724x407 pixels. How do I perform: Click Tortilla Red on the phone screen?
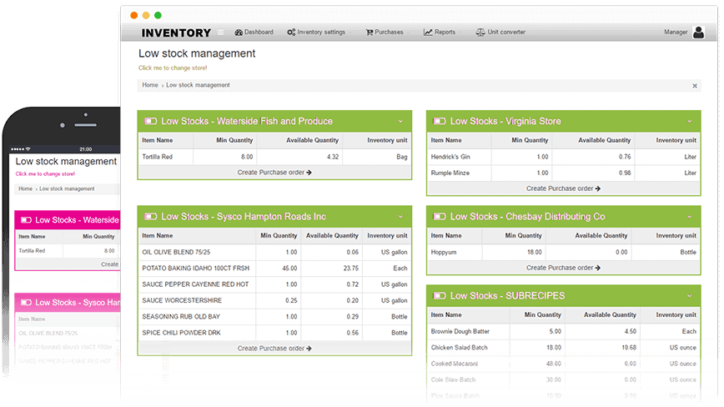click(x=32, y=250)
